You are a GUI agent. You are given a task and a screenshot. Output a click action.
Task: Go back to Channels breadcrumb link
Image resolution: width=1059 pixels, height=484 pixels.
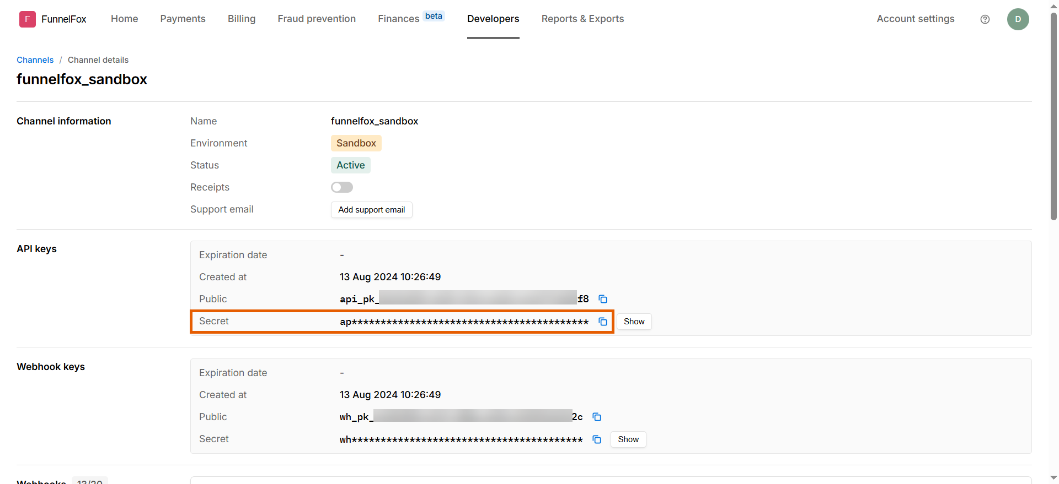point(35,60)
